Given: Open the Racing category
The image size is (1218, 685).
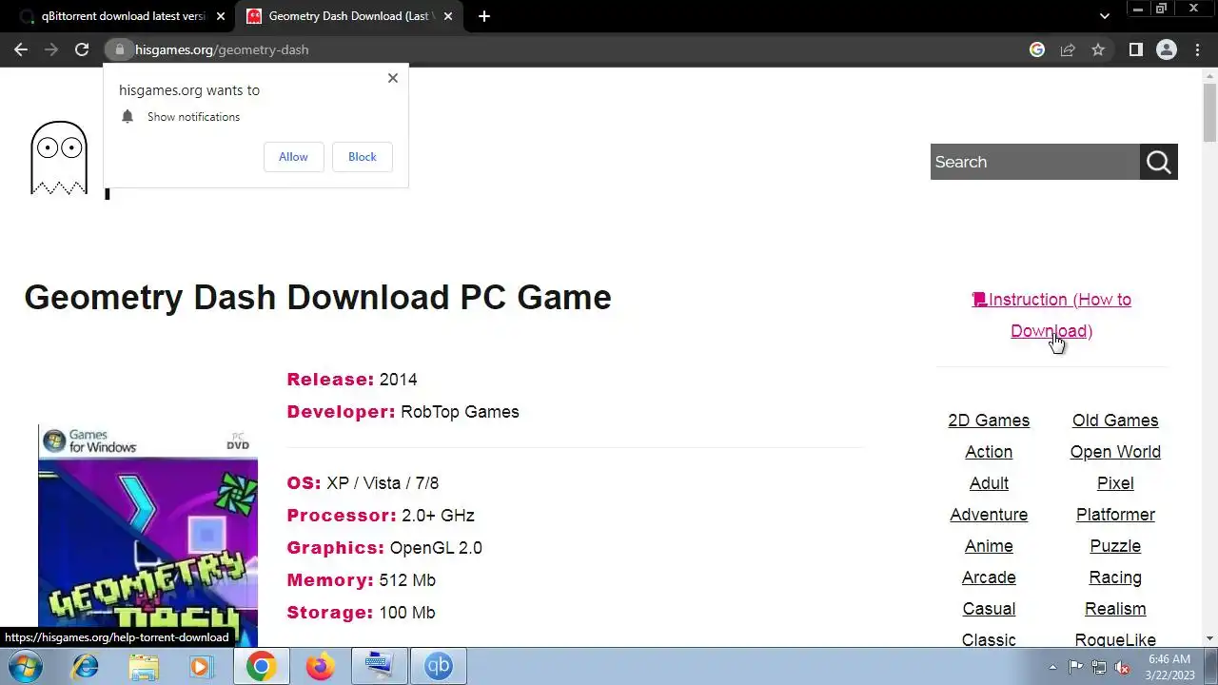Looking at the screenshot, I should [1115, 577].
